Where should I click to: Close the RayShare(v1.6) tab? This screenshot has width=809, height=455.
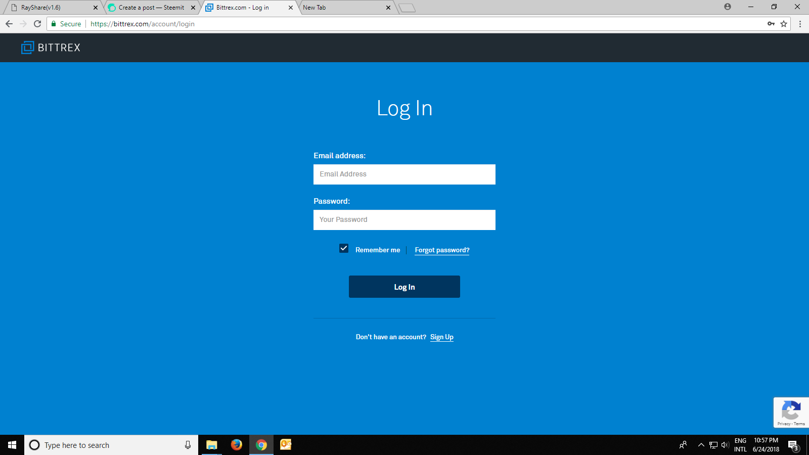point(96,8)
